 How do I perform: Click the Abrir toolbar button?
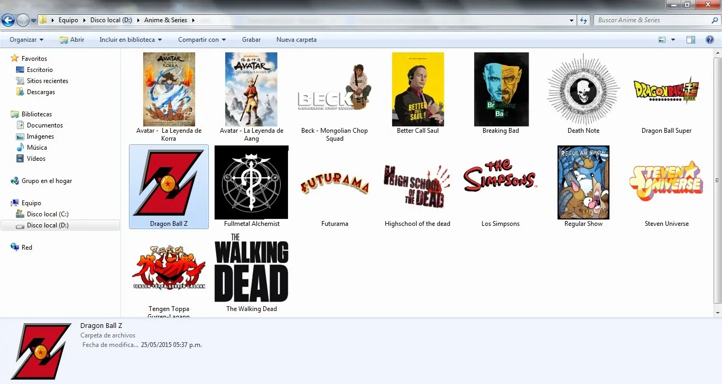(x=72, y=40)
